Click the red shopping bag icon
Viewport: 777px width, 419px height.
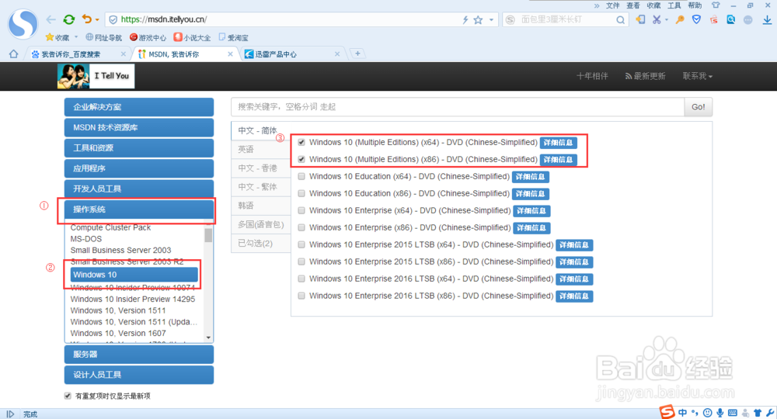[713, 19]
